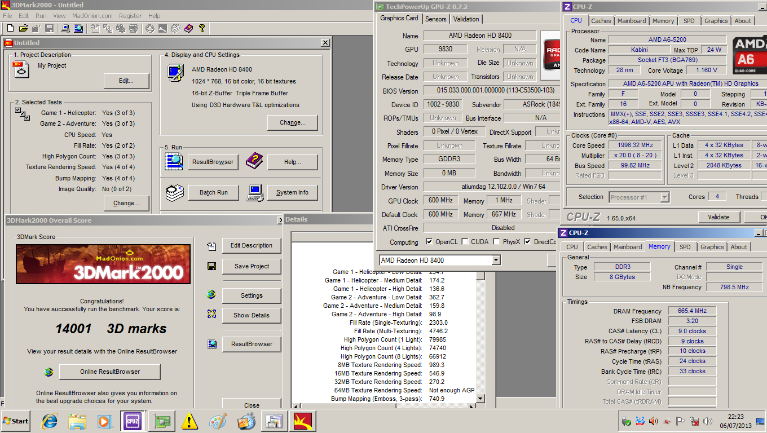Click the Device ID field 1002 - 9830
This screenshot has height=433, width=767.
pos(443,104)
